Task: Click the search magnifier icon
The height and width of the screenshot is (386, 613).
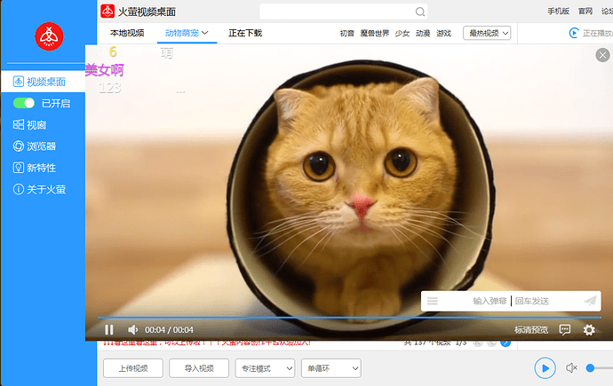Action: (x=420, y=12)
